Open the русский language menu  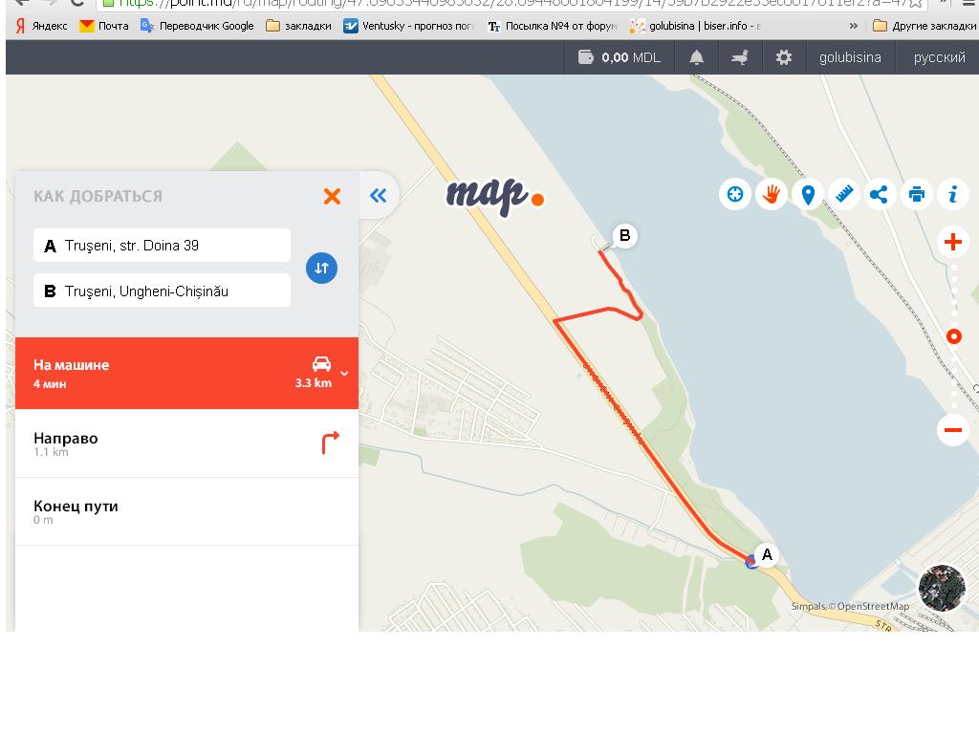pyautogui.click(x=939, y=57)
